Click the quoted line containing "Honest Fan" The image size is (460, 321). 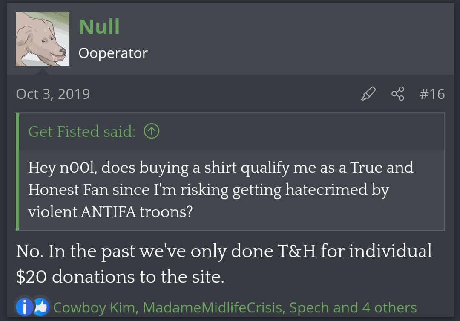(x=208, y=189)
